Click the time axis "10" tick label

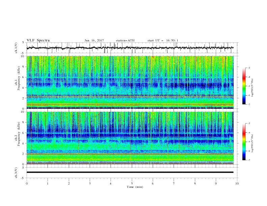(x=237, y=183)
